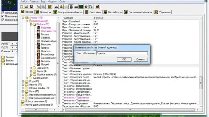Click the Целитель unit portrait icon

point(39,51)
